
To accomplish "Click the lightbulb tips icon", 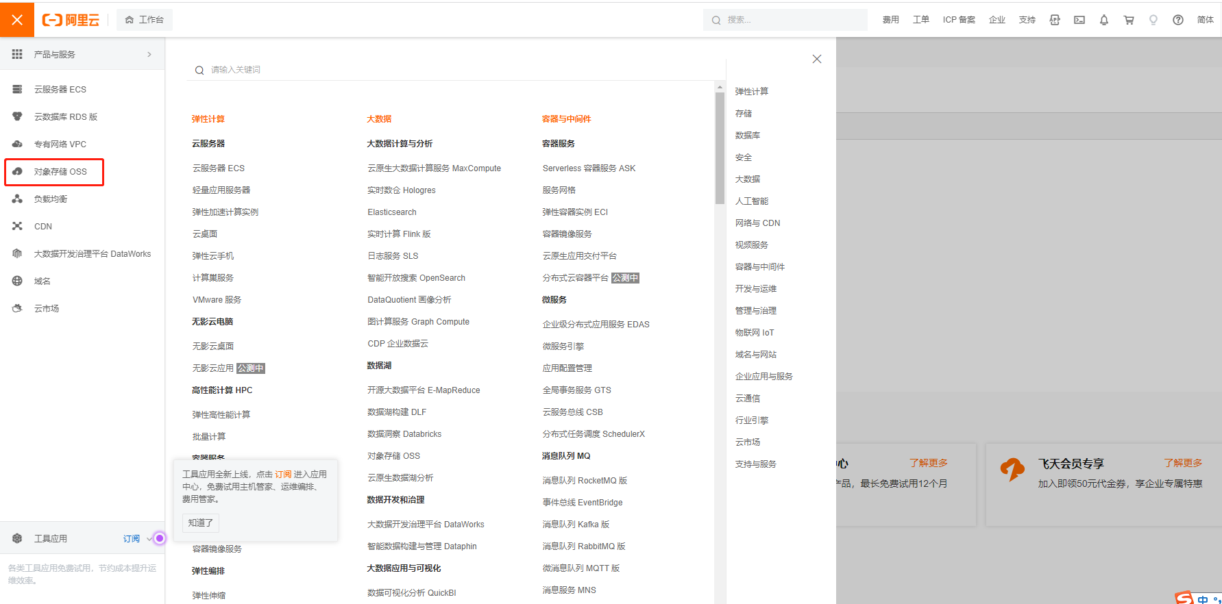I will [1153, 20].
